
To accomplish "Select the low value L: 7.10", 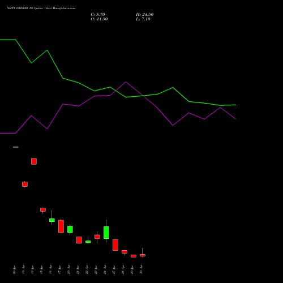I will click(143, 19).
